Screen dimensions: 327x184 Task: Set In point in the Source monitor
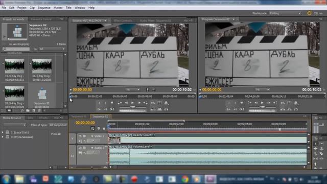[100, 103]
